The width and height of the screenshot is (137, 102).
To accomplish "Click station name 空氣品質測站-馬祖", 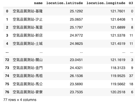I will pyautogui.click(x=28, y=76).
